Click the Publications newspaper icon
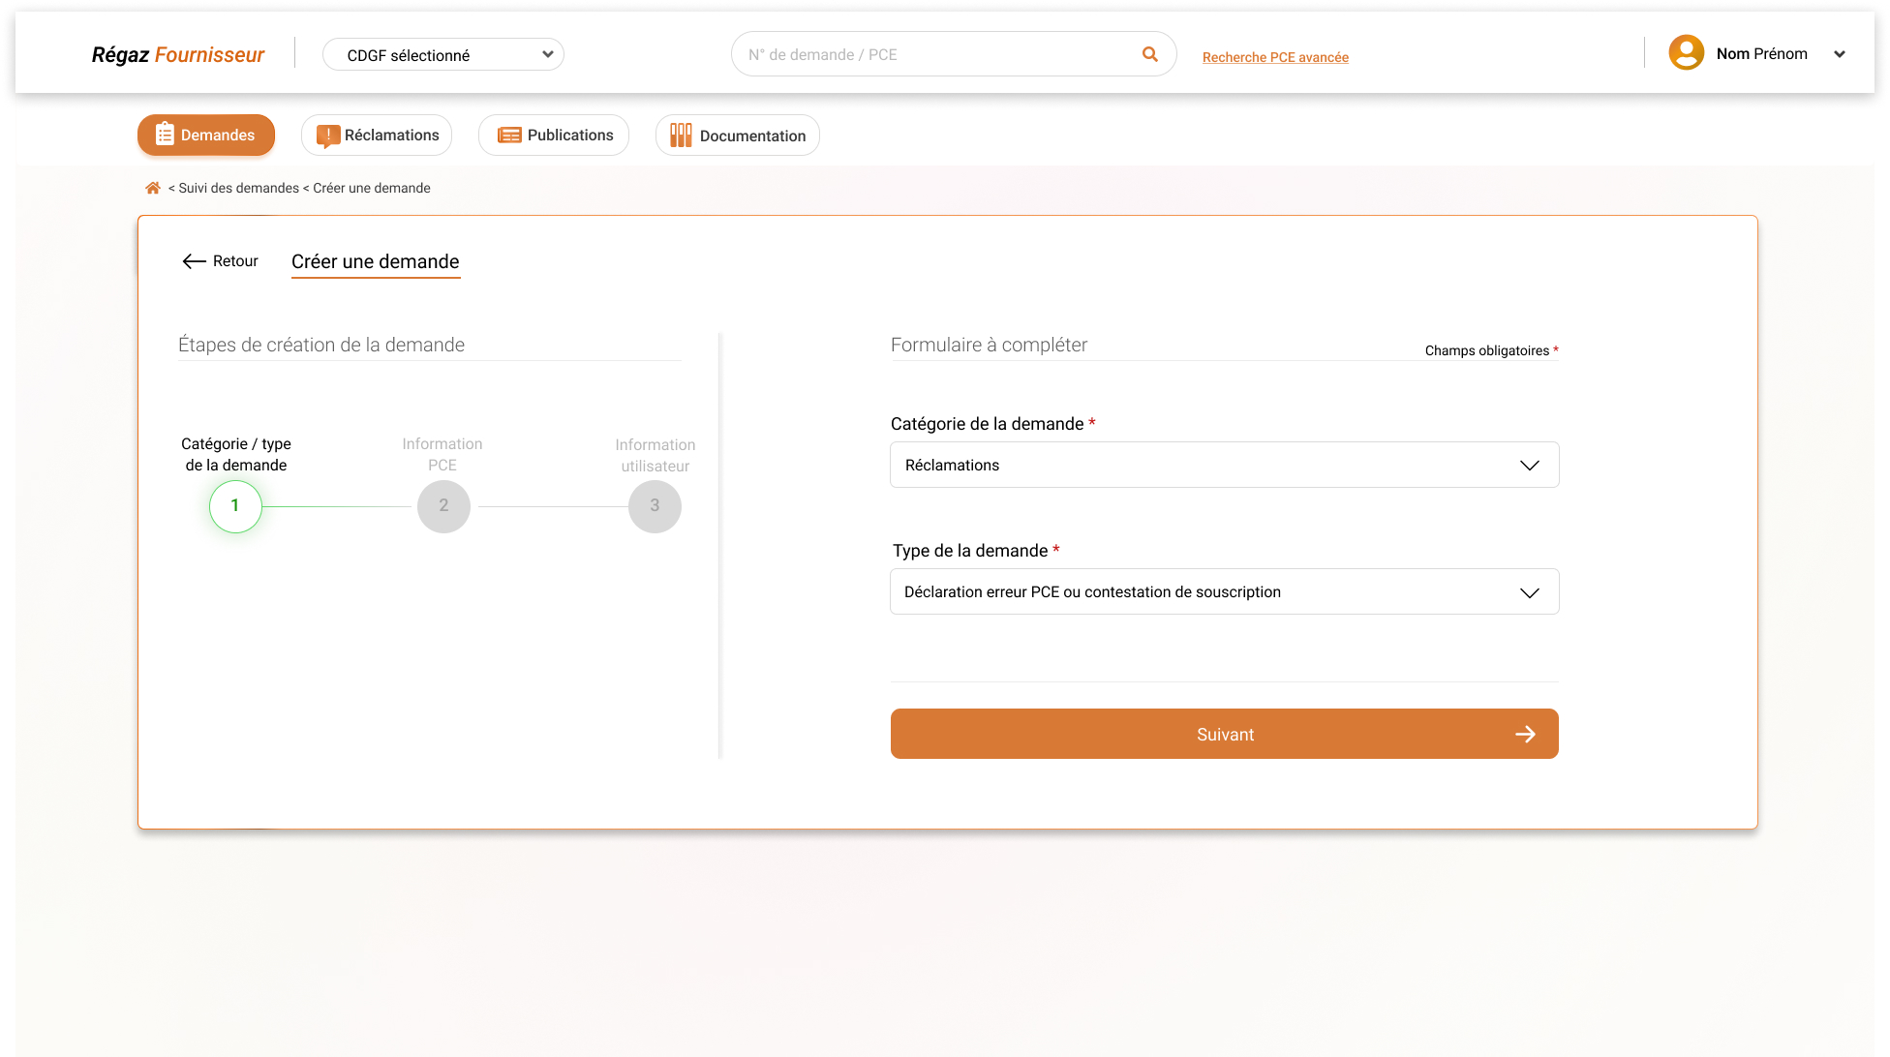This screenshot has width=1890, height=1057. 509,136
